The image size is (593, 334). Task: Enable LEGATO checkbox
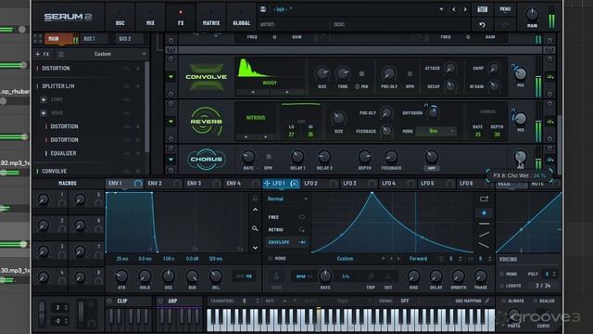(x=501, y=286)
